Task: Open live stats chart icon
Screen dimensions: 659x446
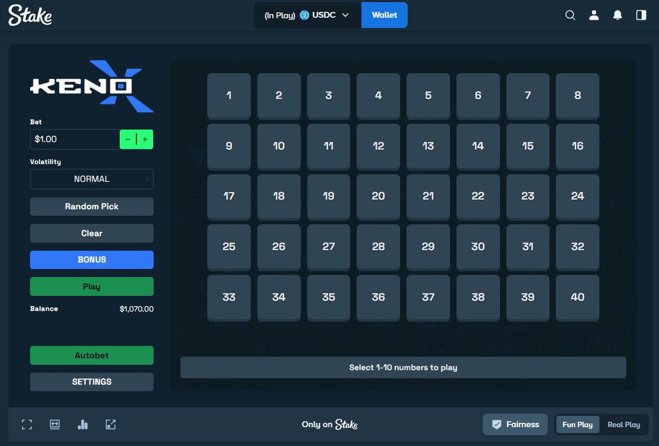Action: pyautogui.click(x=83, y=424)
